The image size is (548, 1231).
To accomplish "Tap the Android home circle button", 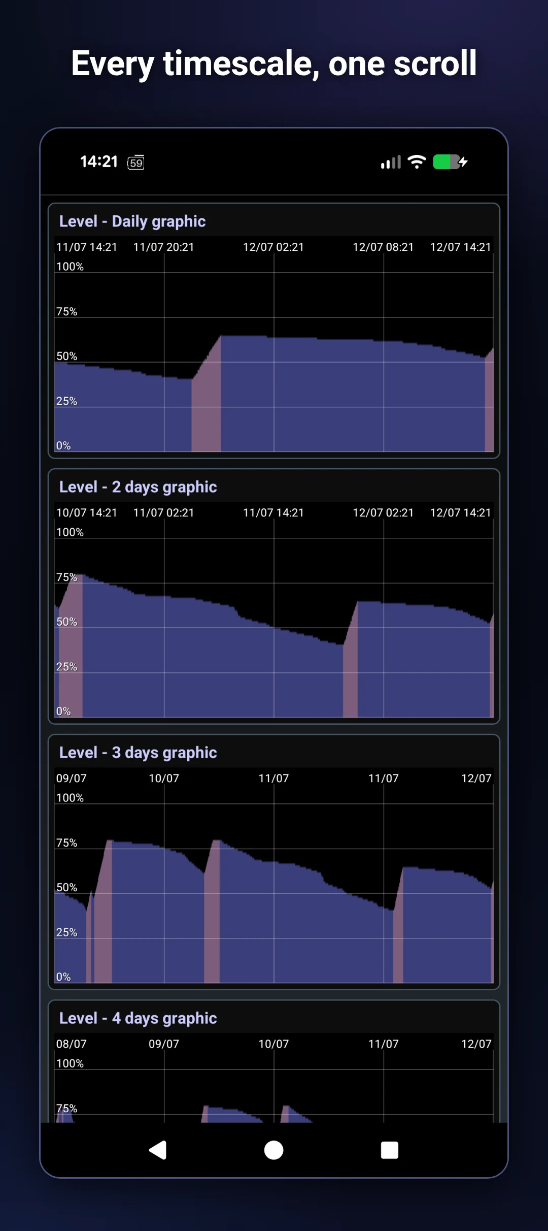I will tap(274, 1150).
